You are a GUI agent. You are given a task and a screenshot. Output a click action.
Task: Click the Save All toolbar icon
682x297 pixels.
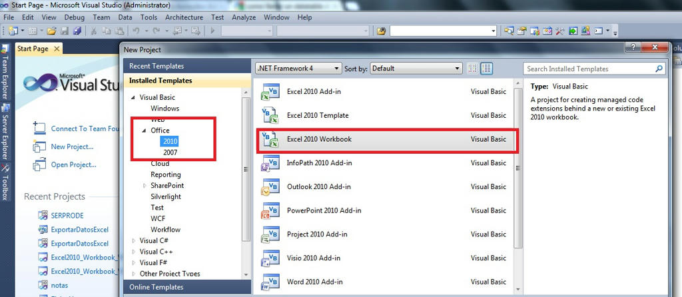(77, 31)
